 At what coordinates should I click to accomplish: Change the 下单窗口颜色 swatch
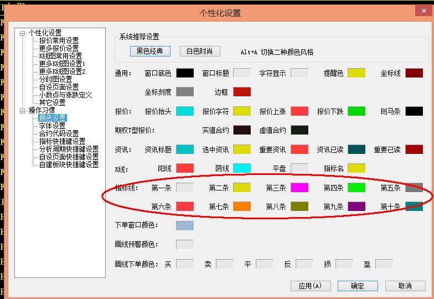point(185,225)
